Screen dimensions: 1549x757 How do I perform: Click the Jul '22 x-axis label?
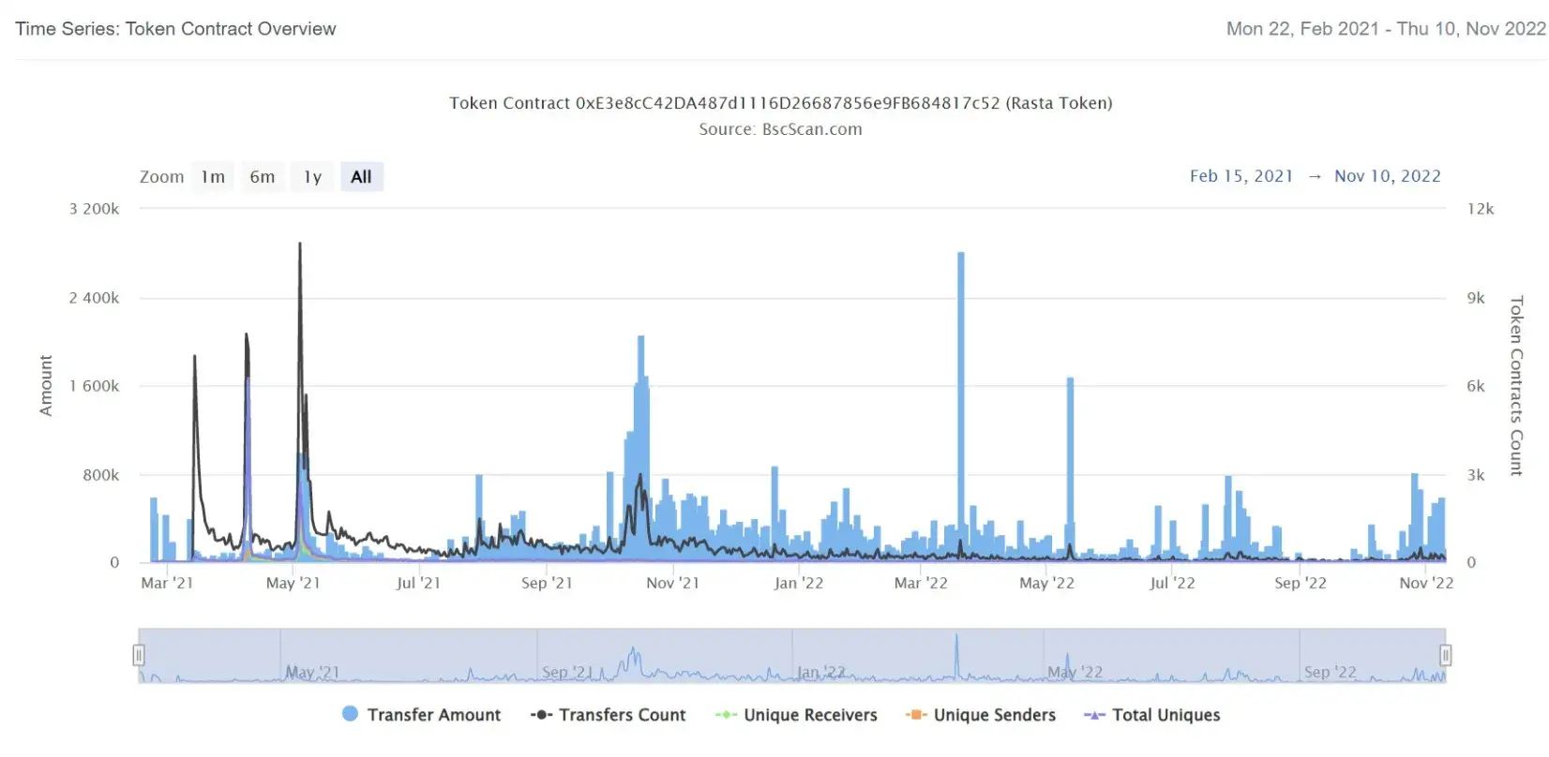pyautogui.click(x=1172, y=583)
